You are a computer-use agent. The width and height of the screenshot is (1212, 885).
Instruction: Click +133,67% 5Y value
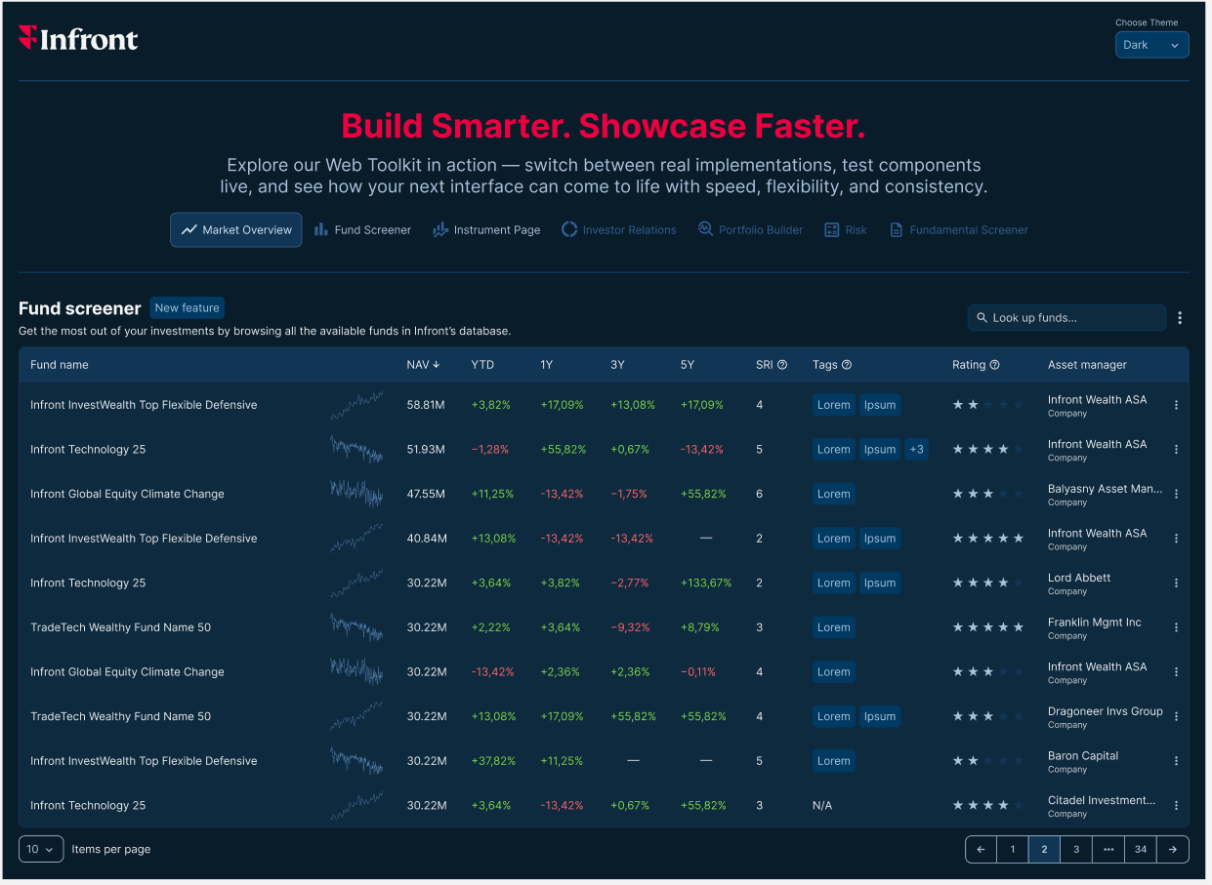[x=706, y=583]
